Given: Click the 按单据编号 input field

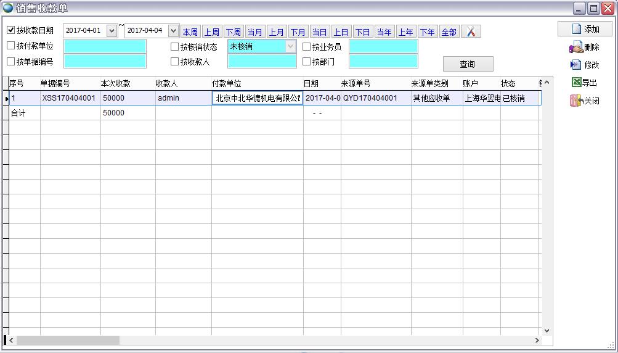Looking at the screenshot, I should click(x=105, y=62).
